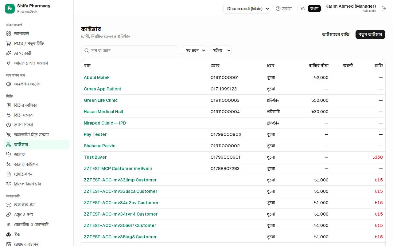
Task: Open দ্রুত স্টক-ইন scan icon
Action: 9,205
